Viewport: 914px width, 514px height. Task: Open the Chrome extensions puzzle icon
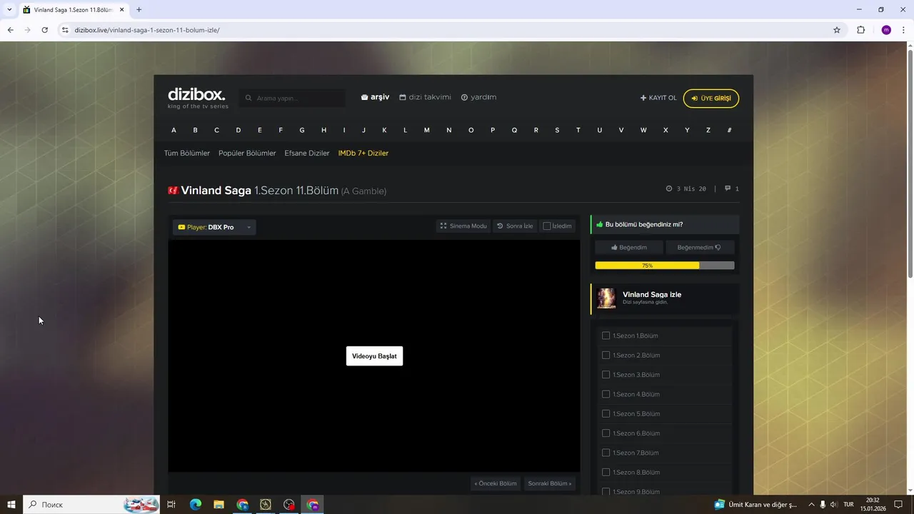[x=860, y=30]
